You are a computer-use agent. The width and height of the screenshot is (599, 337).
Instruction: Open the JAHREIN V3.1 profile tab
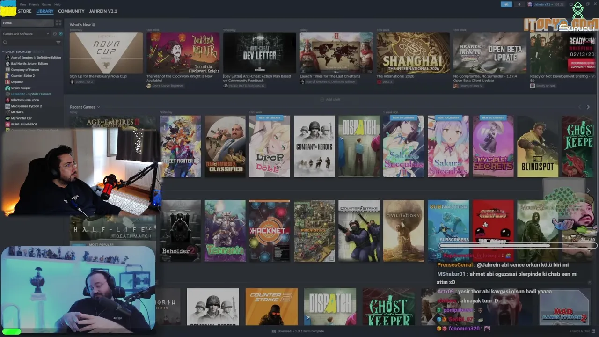point(103,11)
